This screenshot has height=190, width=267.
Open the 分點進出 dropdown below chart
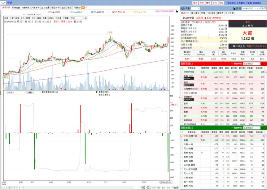pos(16,92)
